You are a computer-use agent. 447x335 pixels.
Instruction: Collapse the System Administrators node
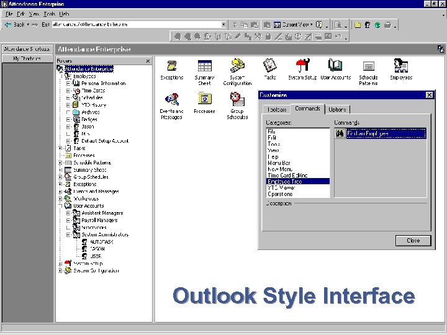68,234
